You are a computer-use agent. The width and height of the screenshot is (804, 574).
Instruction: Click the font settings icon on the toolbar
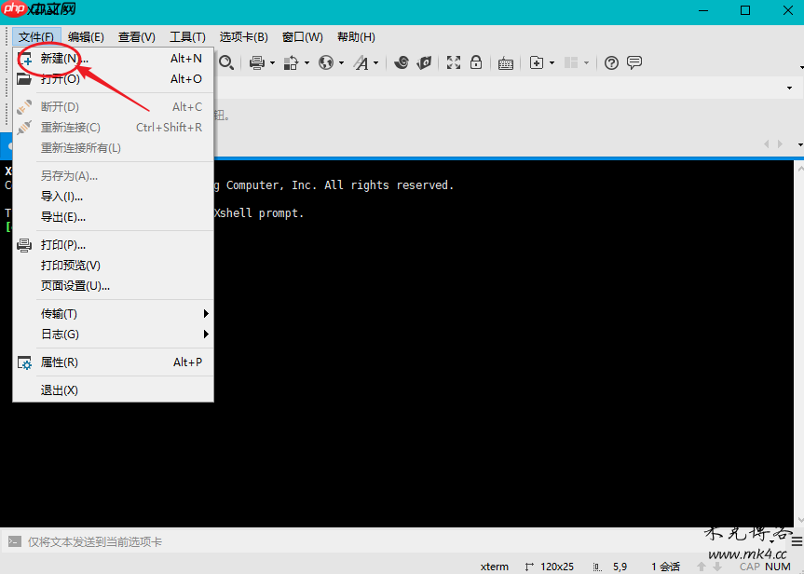(362, 62)
